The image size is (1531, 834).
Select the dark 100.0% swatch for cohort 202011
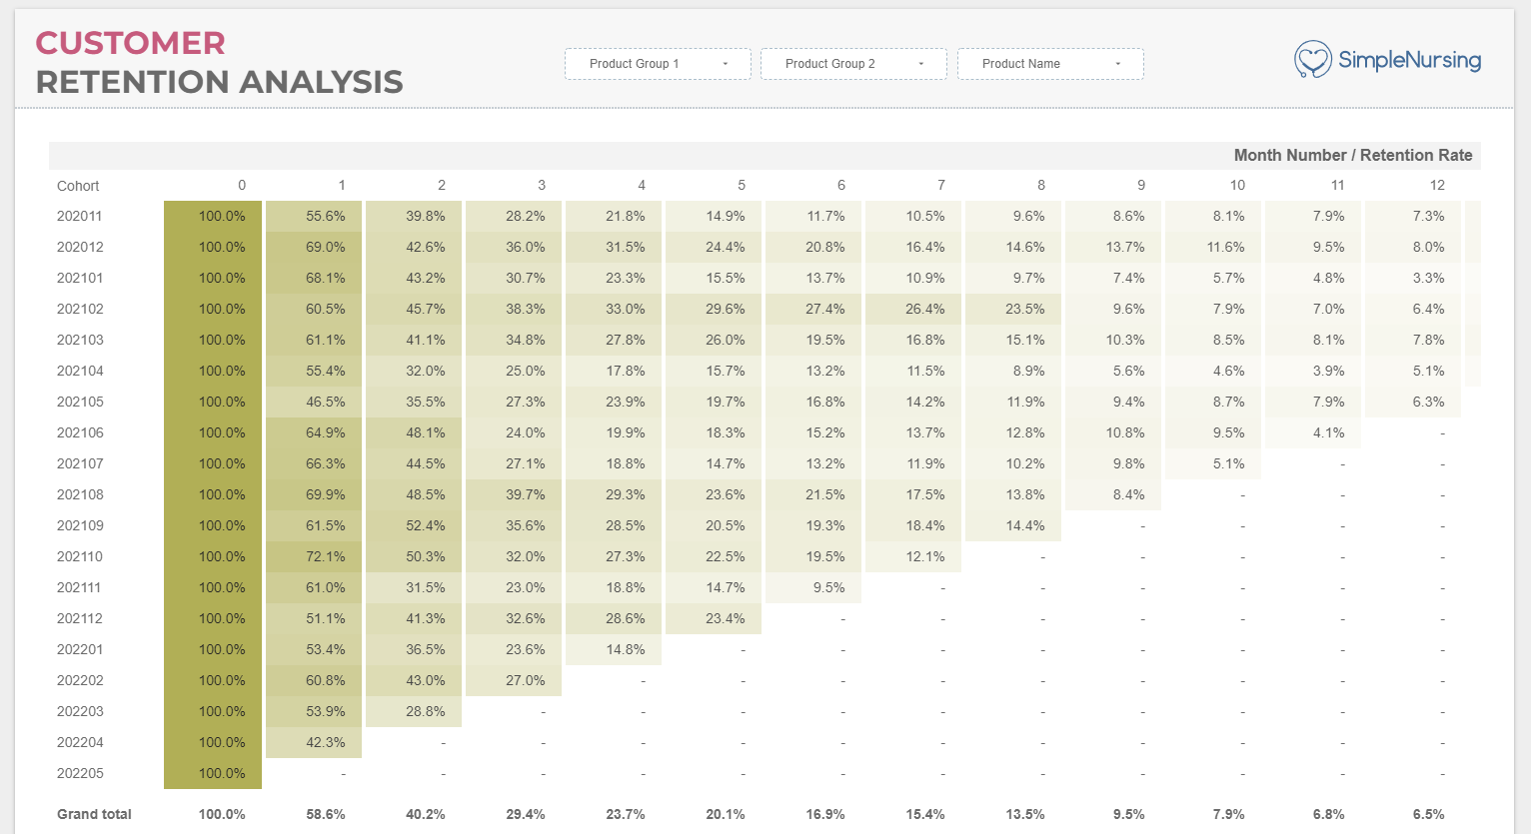click(211, 216)
